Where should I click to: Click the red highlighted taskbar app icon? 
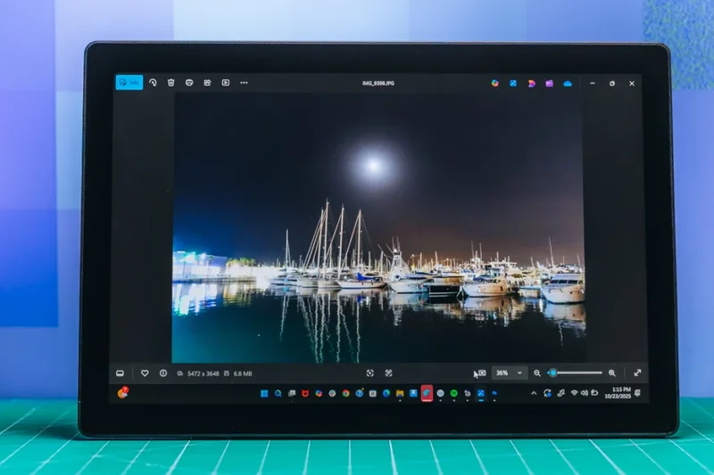coord(427,394)
